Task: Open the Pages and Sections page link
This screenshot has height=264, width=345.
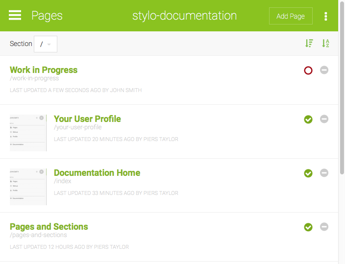Action: point(49,227)
